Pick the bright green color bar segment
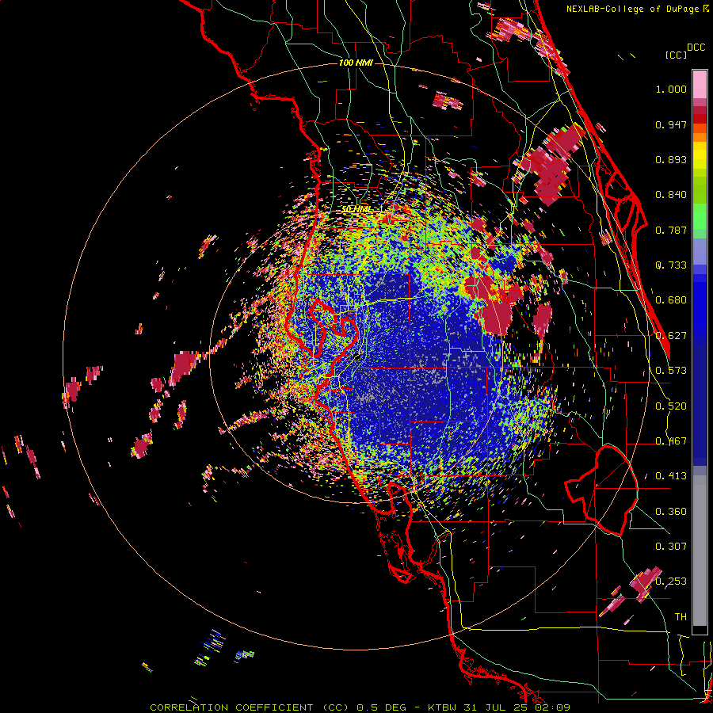Viewport: 713px width, 713px height. click(x=700, y=216)
